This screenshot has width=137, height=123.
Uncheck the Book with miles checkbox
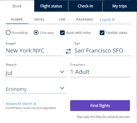tap(62, 33)
